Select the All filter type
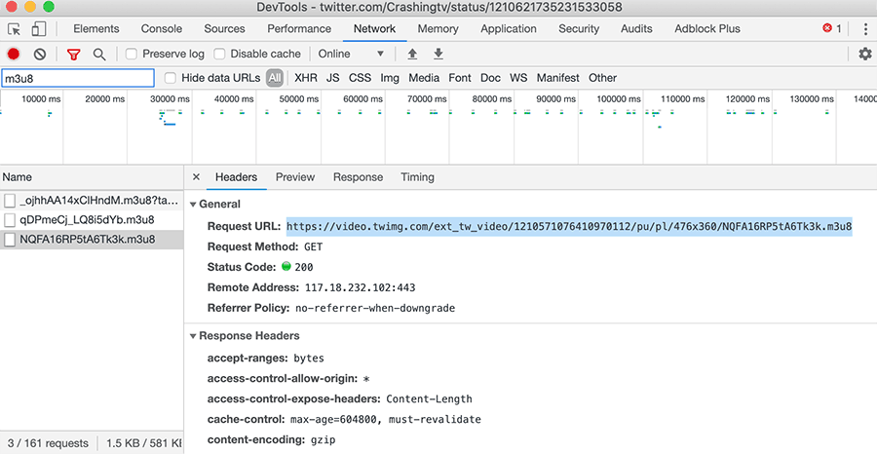 tap(274, 78)
